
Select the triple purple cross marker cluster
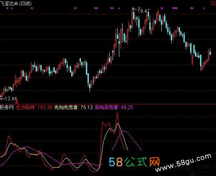click(175, 8)
